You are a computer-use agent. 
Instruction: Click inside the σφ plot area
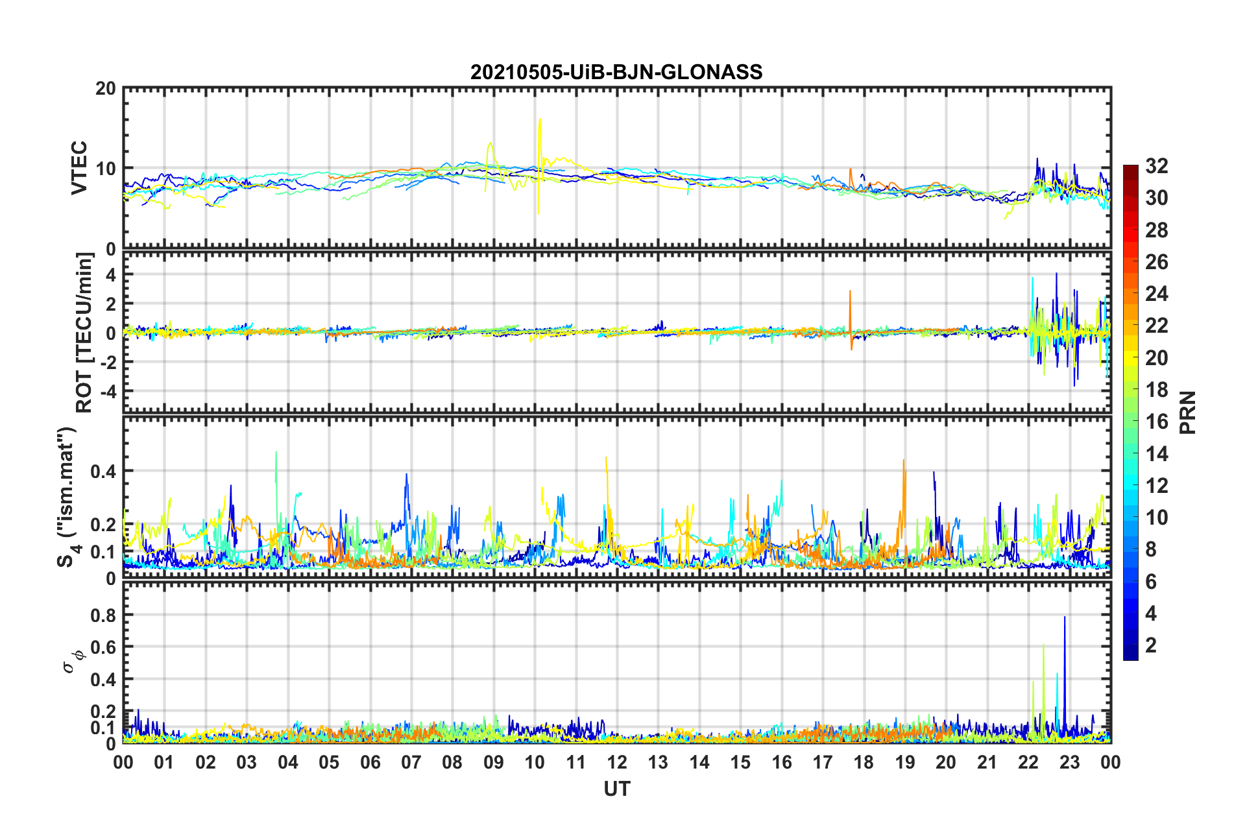pos(617,662)
